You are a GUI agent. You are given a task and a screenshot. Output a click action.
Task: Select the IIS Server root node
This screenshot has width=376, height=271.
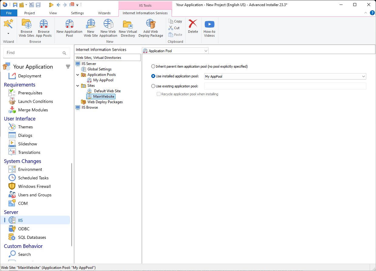[x=89, y=64]
